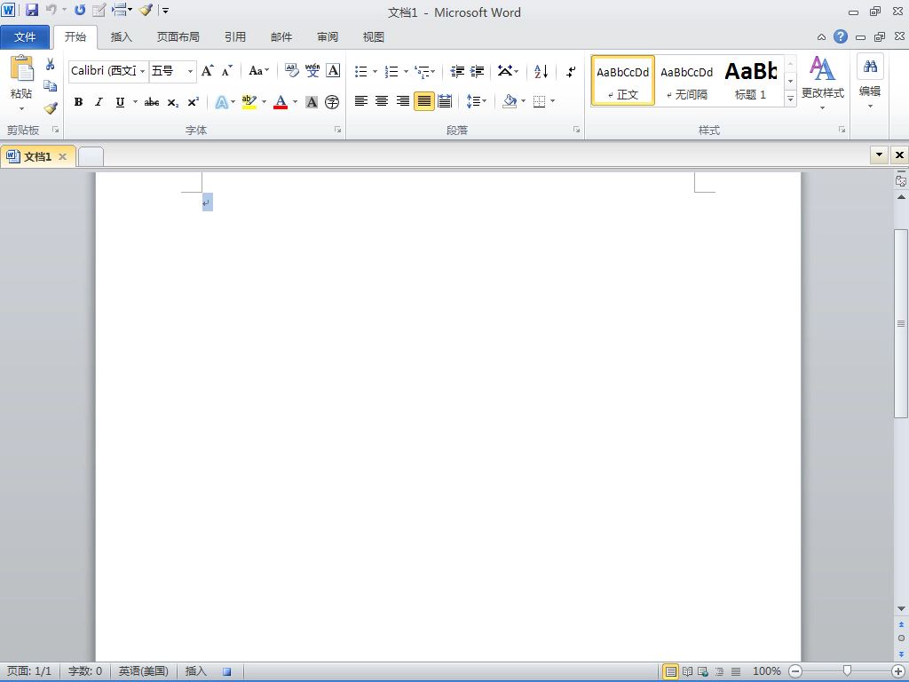Viewport: 909px width, 682px height.
Task: Switch to web layout view
Action: pyautogui.click(x=703, y=671)
